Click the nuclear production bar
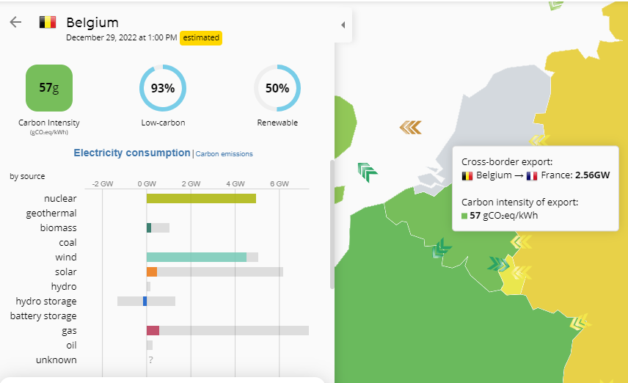 pyautogui.click(x=201, y=198)
